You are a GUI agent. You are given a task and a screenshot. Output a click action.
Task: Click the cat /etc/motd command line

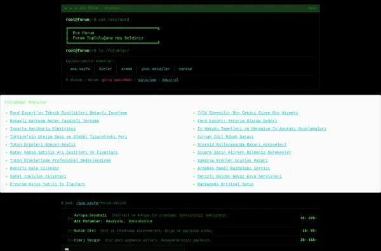click(114, 20)
